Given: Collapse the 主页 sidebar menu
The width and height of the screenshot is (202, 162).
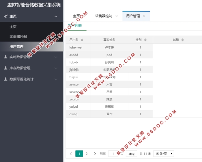Looking at the screenshot, I should pos(56,16).
